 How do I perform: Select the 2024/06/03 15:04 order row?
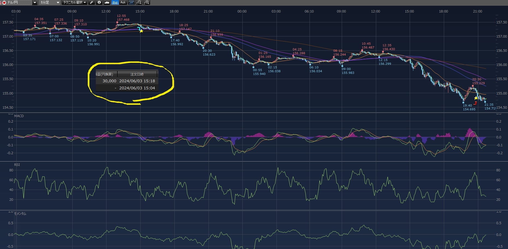[x=127, y=88]
